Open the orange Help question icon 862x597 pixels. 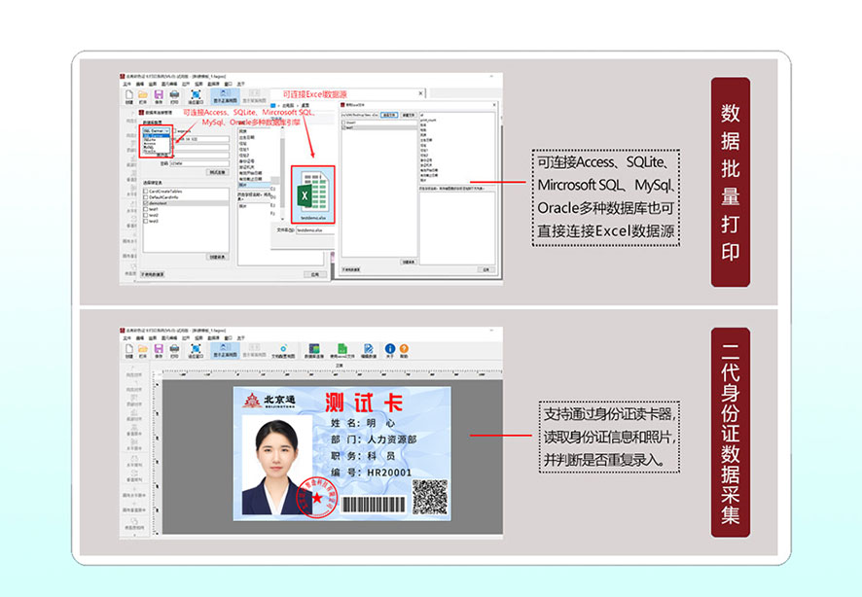[x=404, y=350]
